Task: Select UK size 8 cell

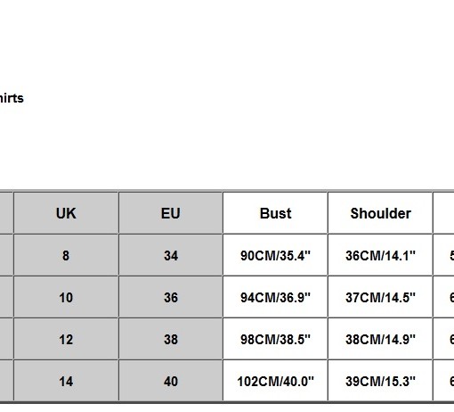Action: pos(66,255)
